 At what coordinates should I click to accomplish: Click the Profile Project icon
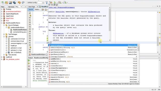click(65, 2)
